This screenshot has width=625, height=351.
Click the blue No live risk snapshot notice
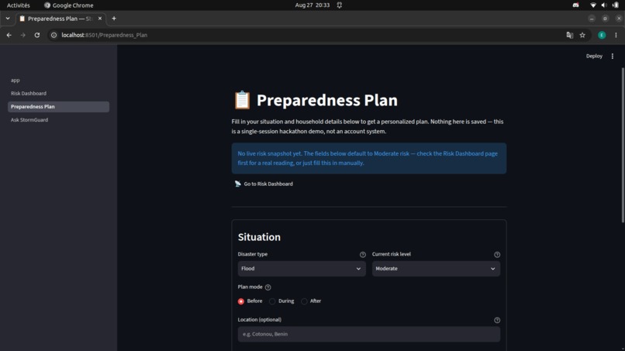369,158
